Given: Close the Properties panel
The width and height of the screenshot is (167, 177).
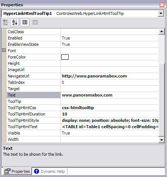Looking at the screenshot, I should pyautogui.click(x=162, y=5).
